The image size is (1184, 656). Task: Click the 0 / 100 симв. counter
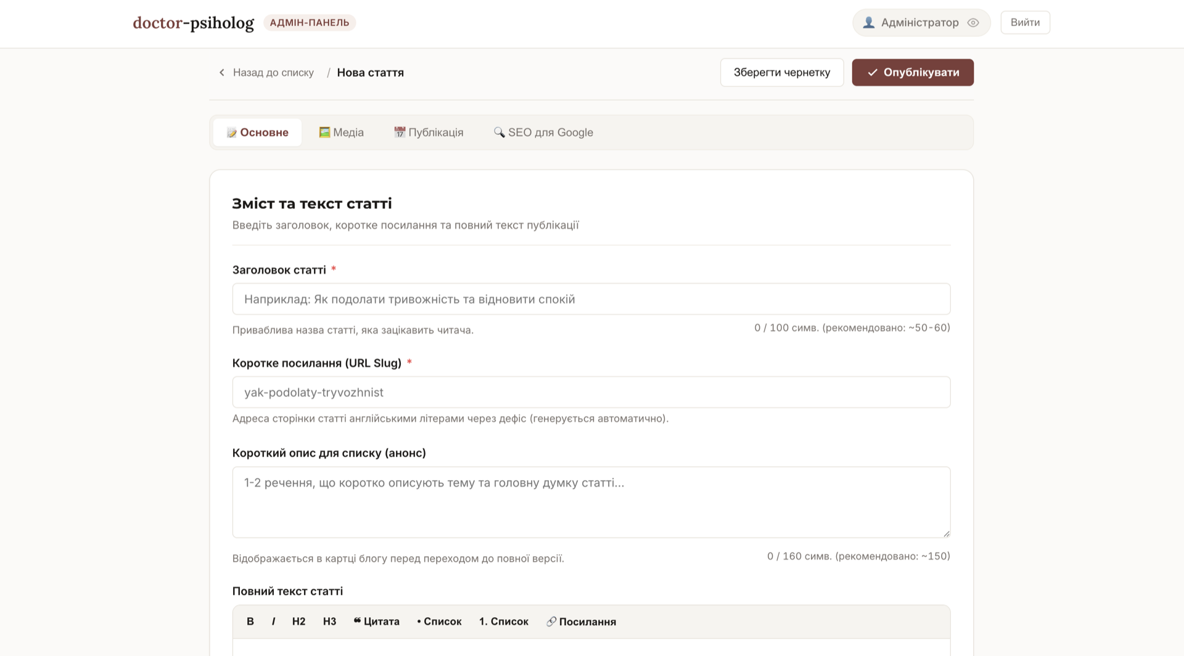[852, 328]
